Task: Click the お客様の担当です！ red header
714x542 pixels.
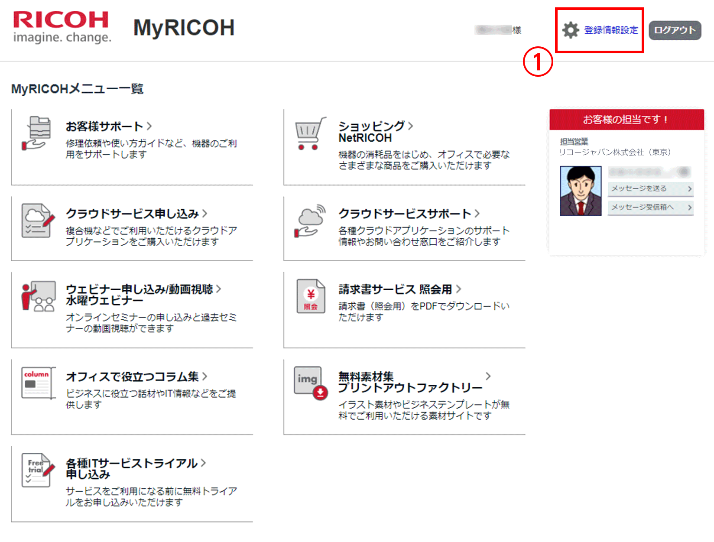Action: pos(626,120)
